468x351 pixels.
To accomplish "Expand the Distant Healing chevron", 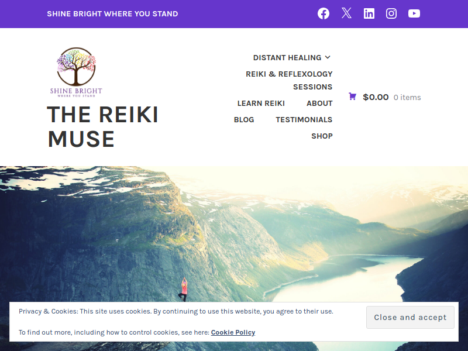I will 328,57.
